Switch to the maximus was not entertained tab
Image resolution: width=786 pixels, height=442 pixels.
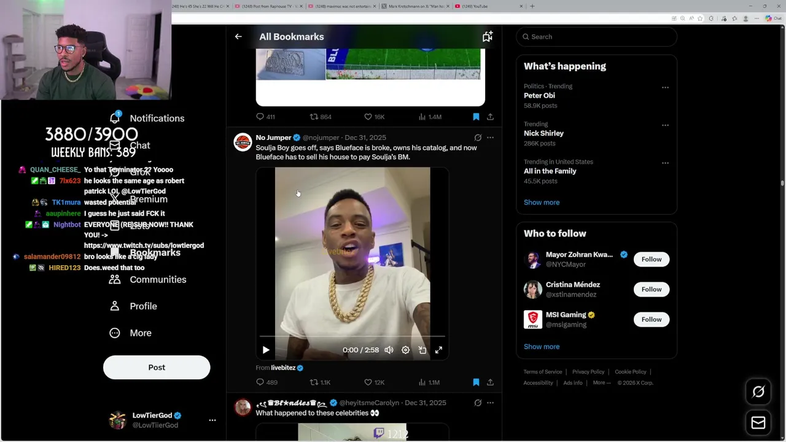pos(342,6)
